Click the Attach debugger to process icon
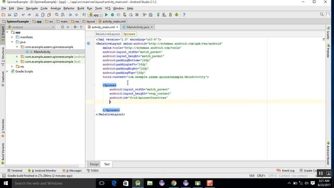This screenshot has height=188, width=334. coord(125,15)
